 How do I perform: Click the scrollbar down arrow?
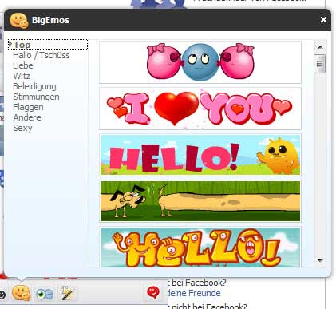click(x=320, y=260)
